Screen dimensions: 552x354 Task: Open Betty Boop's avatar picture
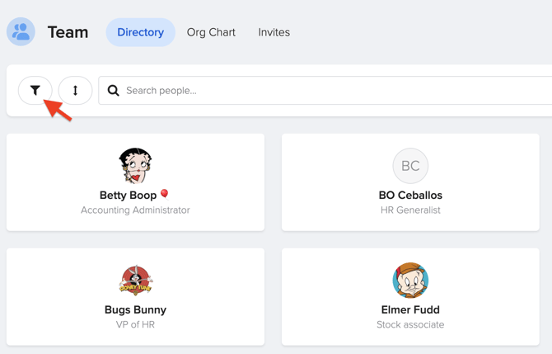point(136,166)
